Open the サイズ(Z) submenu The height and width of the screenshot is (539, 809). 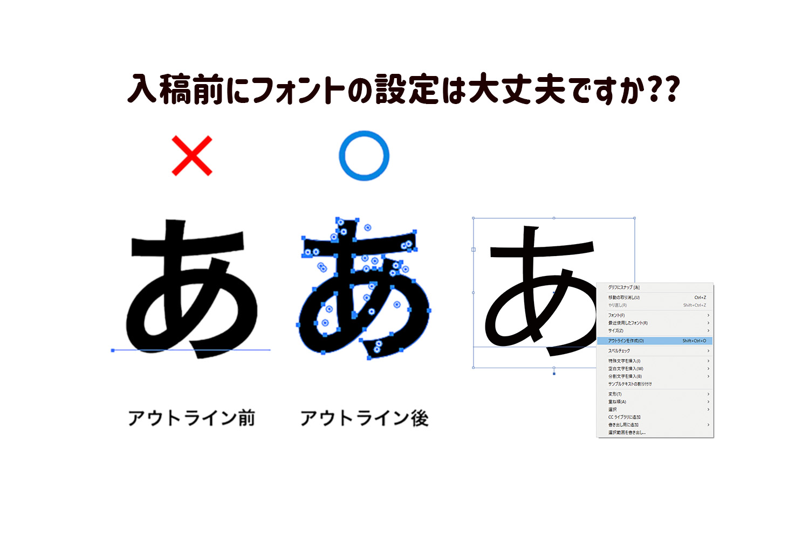click(655, 330)
